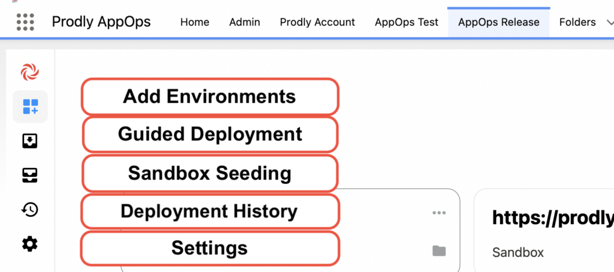Click the Prodly AppOps app name

pos(101,22)
